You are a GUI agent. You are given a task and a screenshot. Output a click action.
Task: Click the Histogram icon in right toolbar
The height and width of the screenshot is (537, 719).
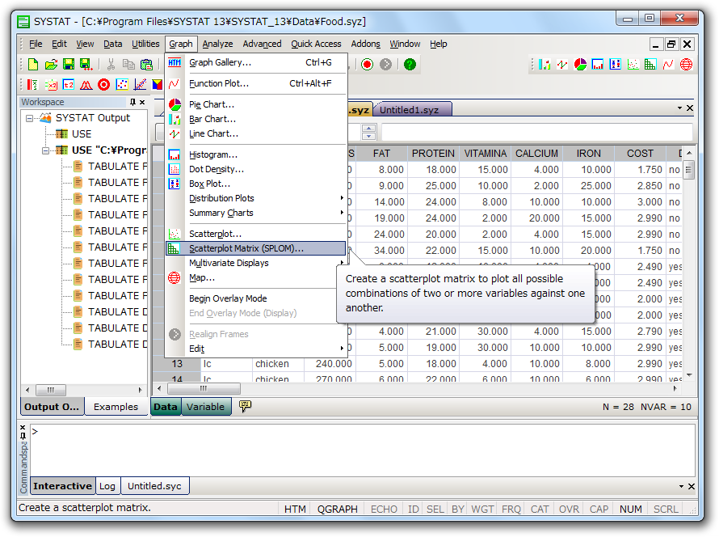click(x=598, y=65)
